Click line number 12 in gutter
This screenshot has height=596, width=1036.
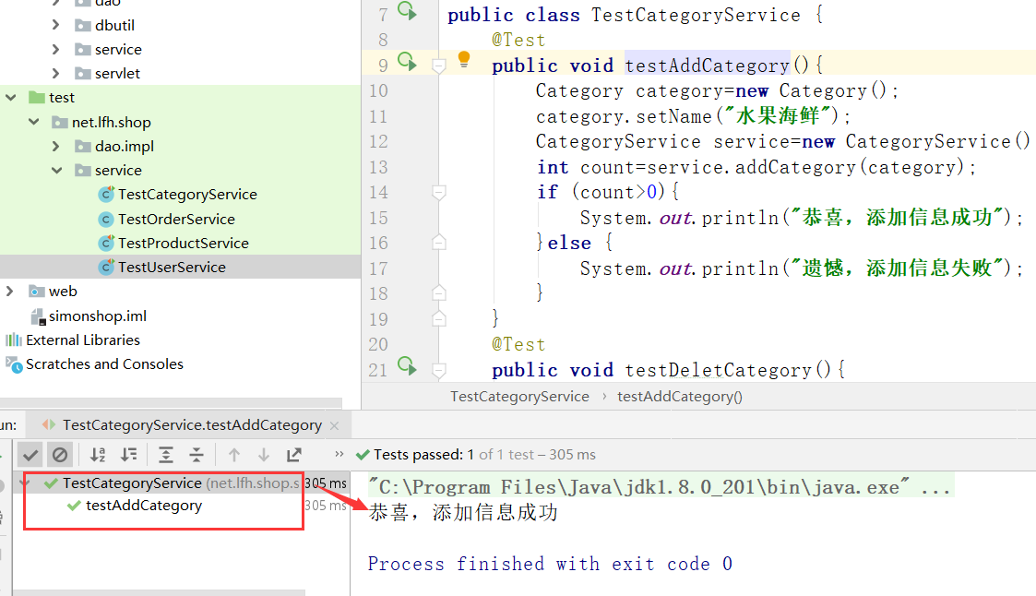[378, 141]
